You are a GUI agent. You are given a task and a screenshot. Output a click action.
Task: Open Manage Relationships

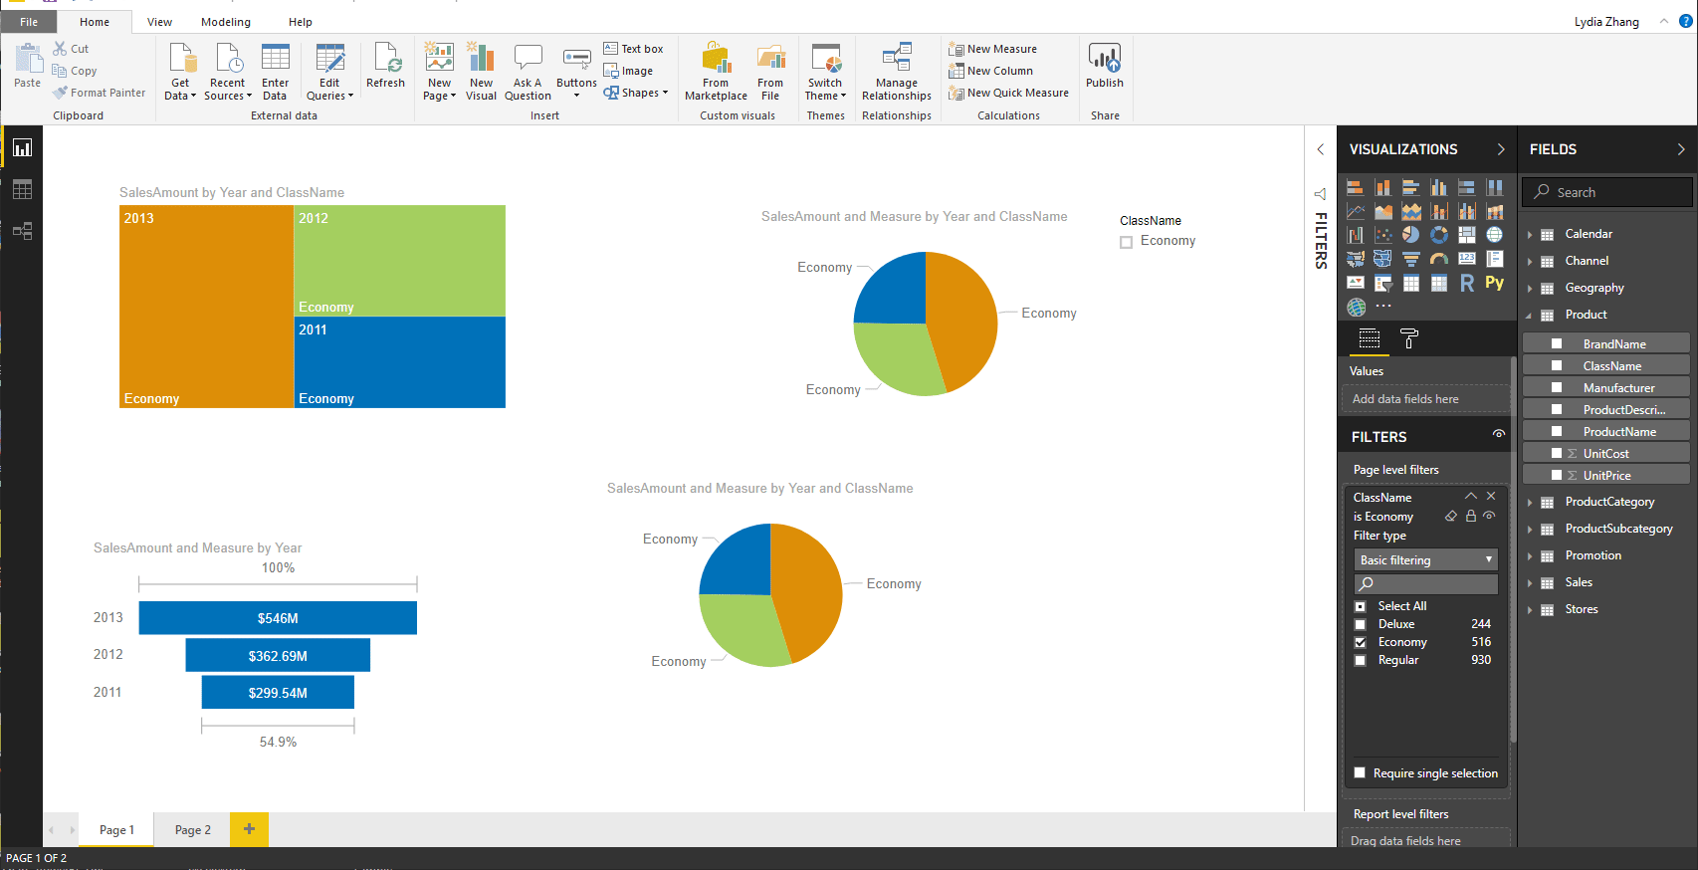(897, 72)
